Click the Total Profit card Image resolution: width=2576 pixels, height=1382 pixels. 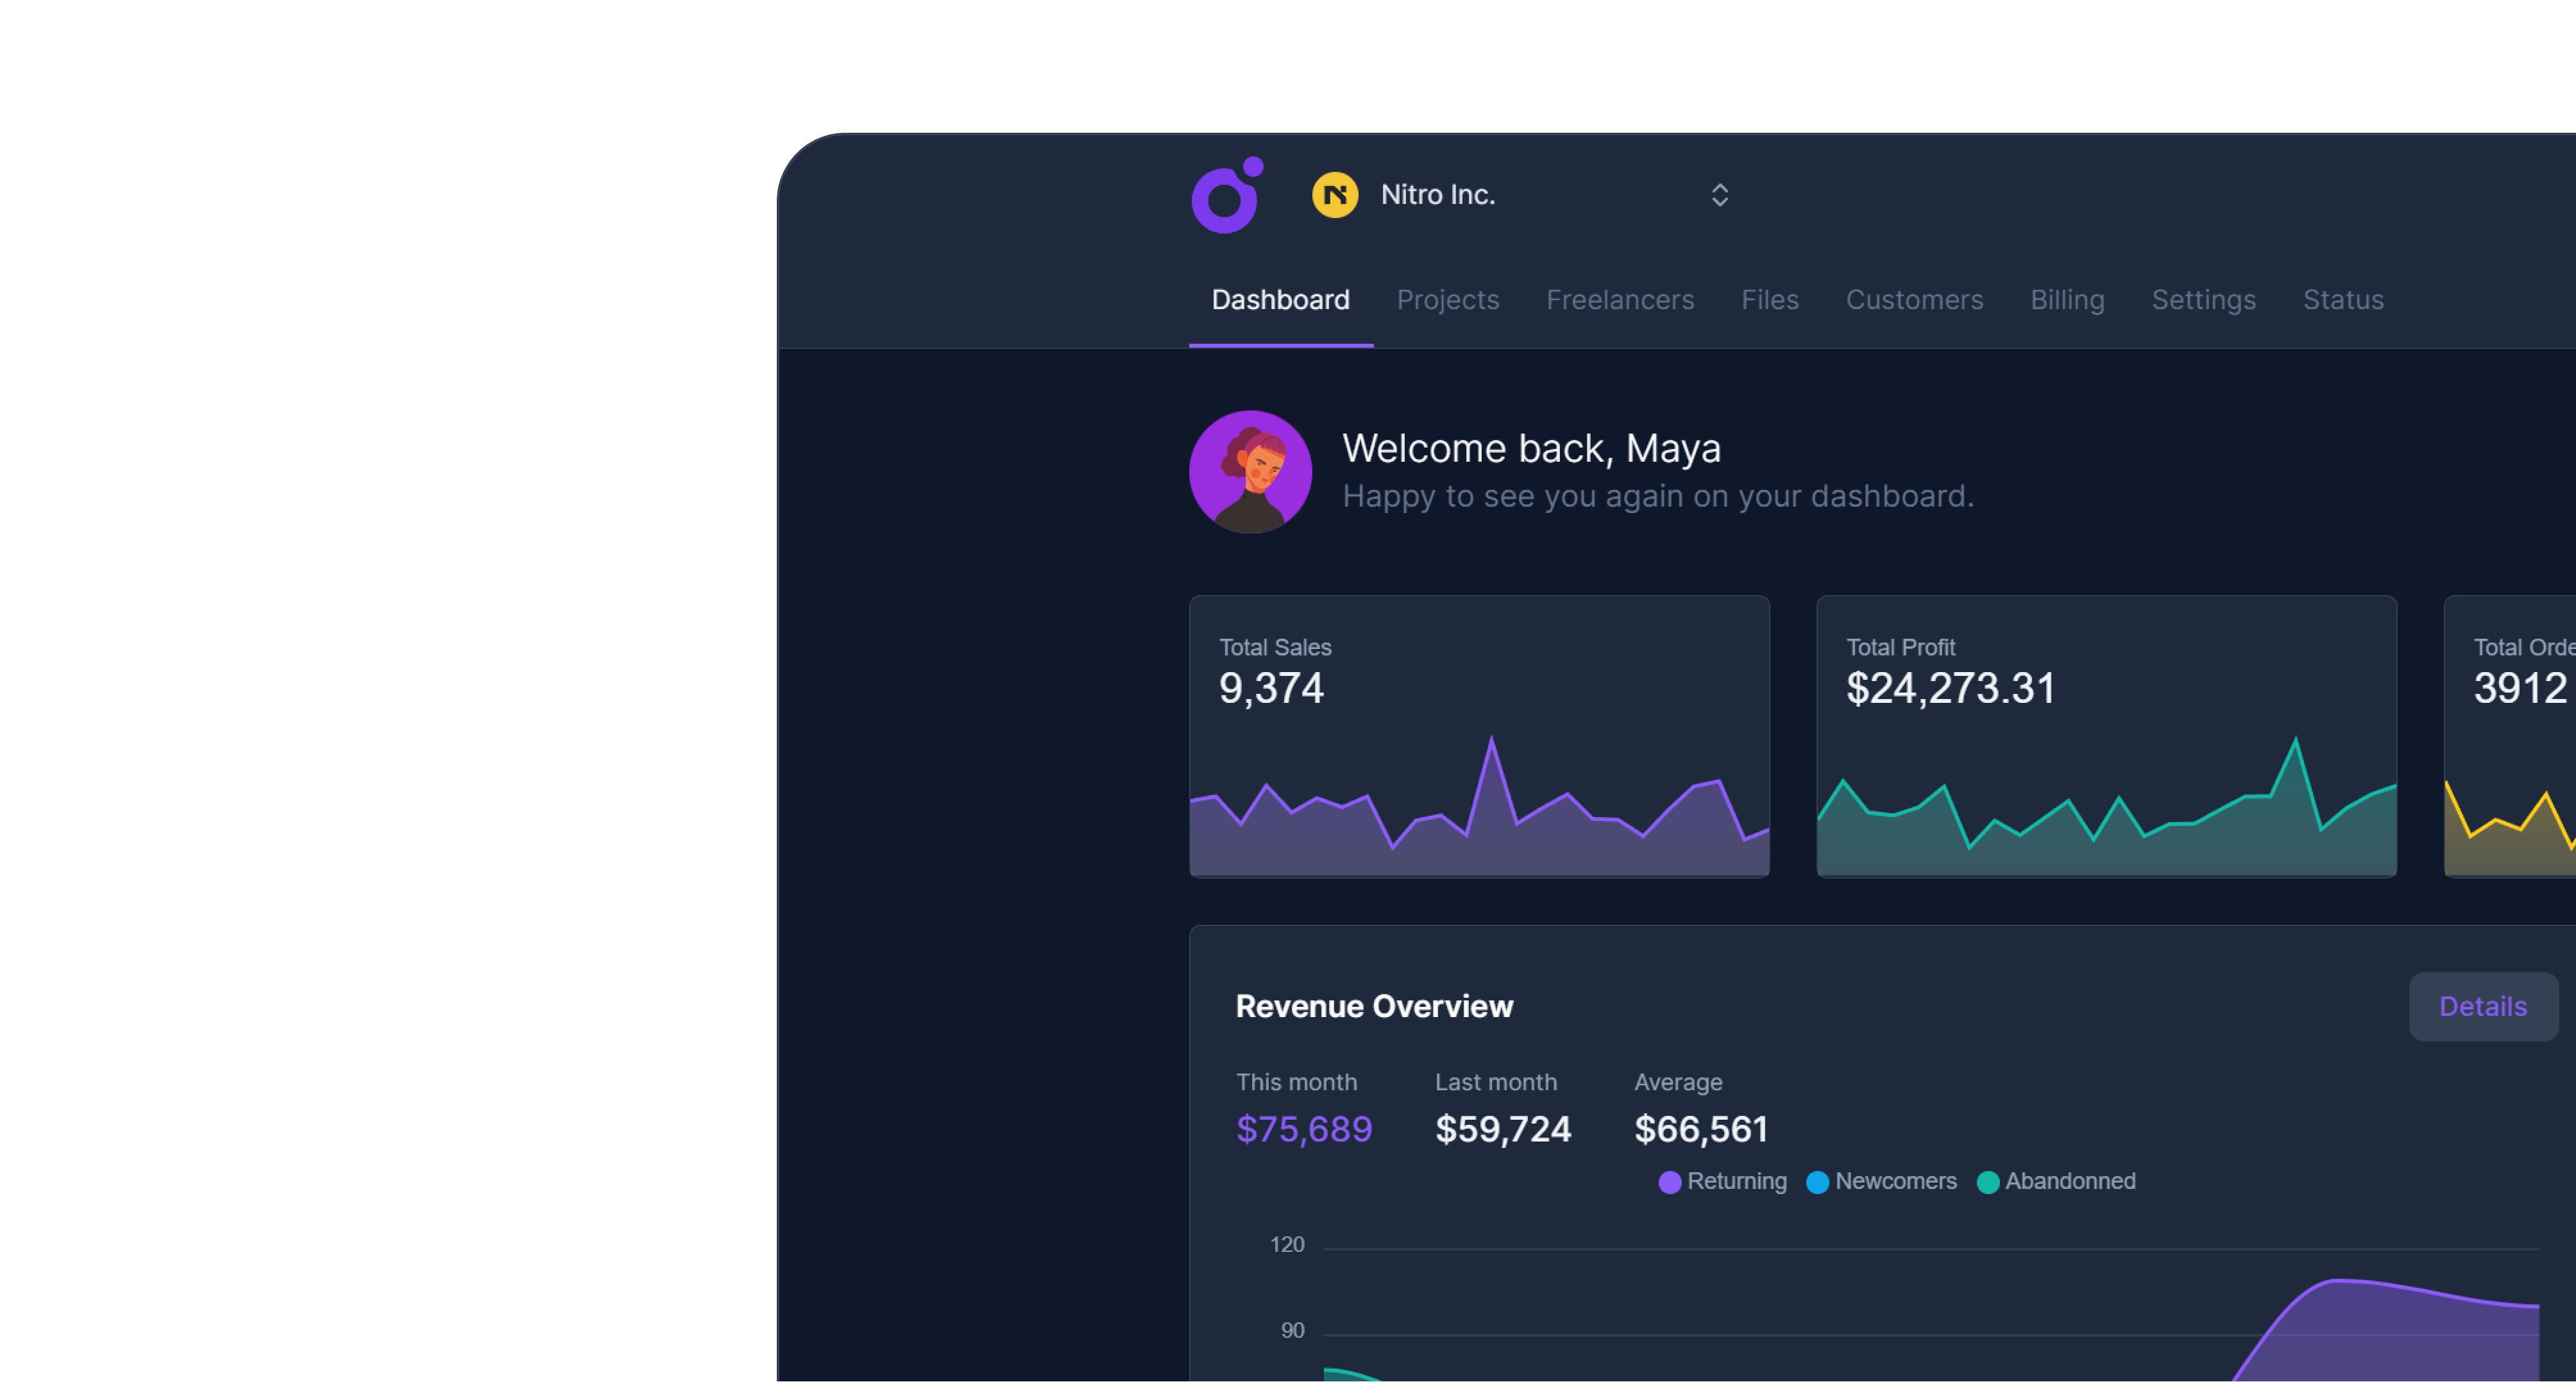point(2106,737)
